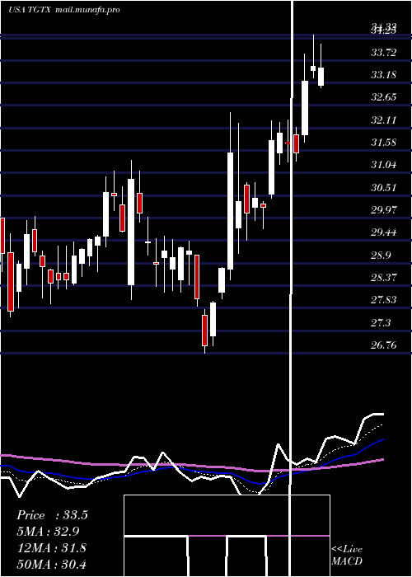Select the 27.83 price level label
412x577 pixels.
point(384,300)
